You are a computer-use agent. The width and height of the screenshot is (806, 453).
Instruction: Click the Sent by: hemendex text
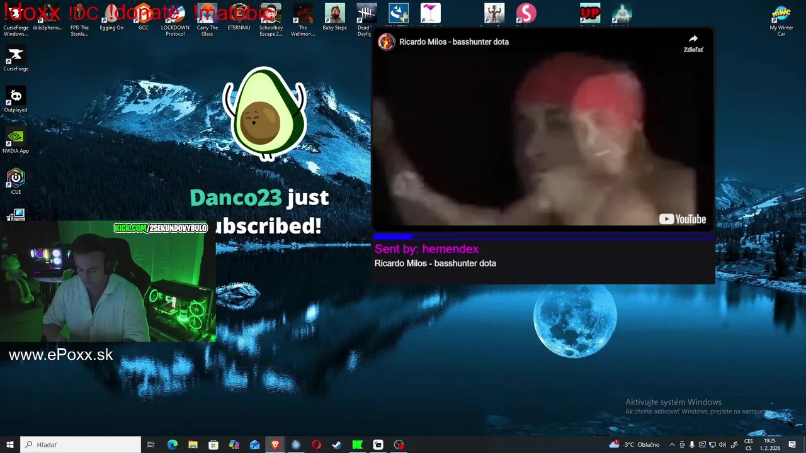click(x=426, y=249)
